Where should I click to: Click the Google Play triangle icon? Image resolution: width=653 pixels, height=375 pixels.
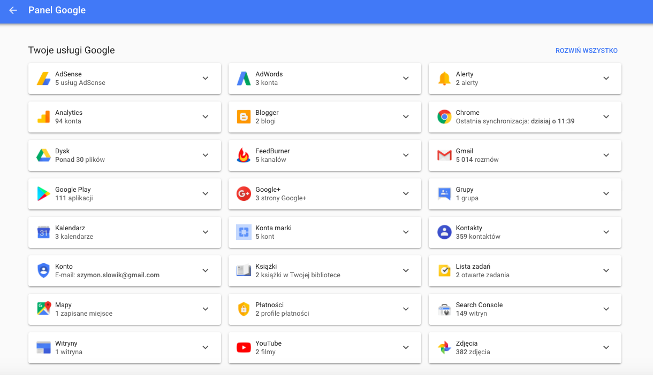coord(43,194)
